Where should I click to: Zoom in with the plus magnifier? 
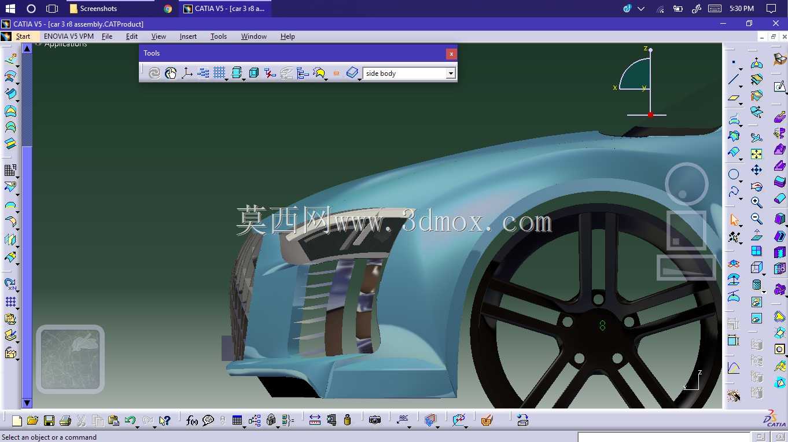[x=756, y=202]
